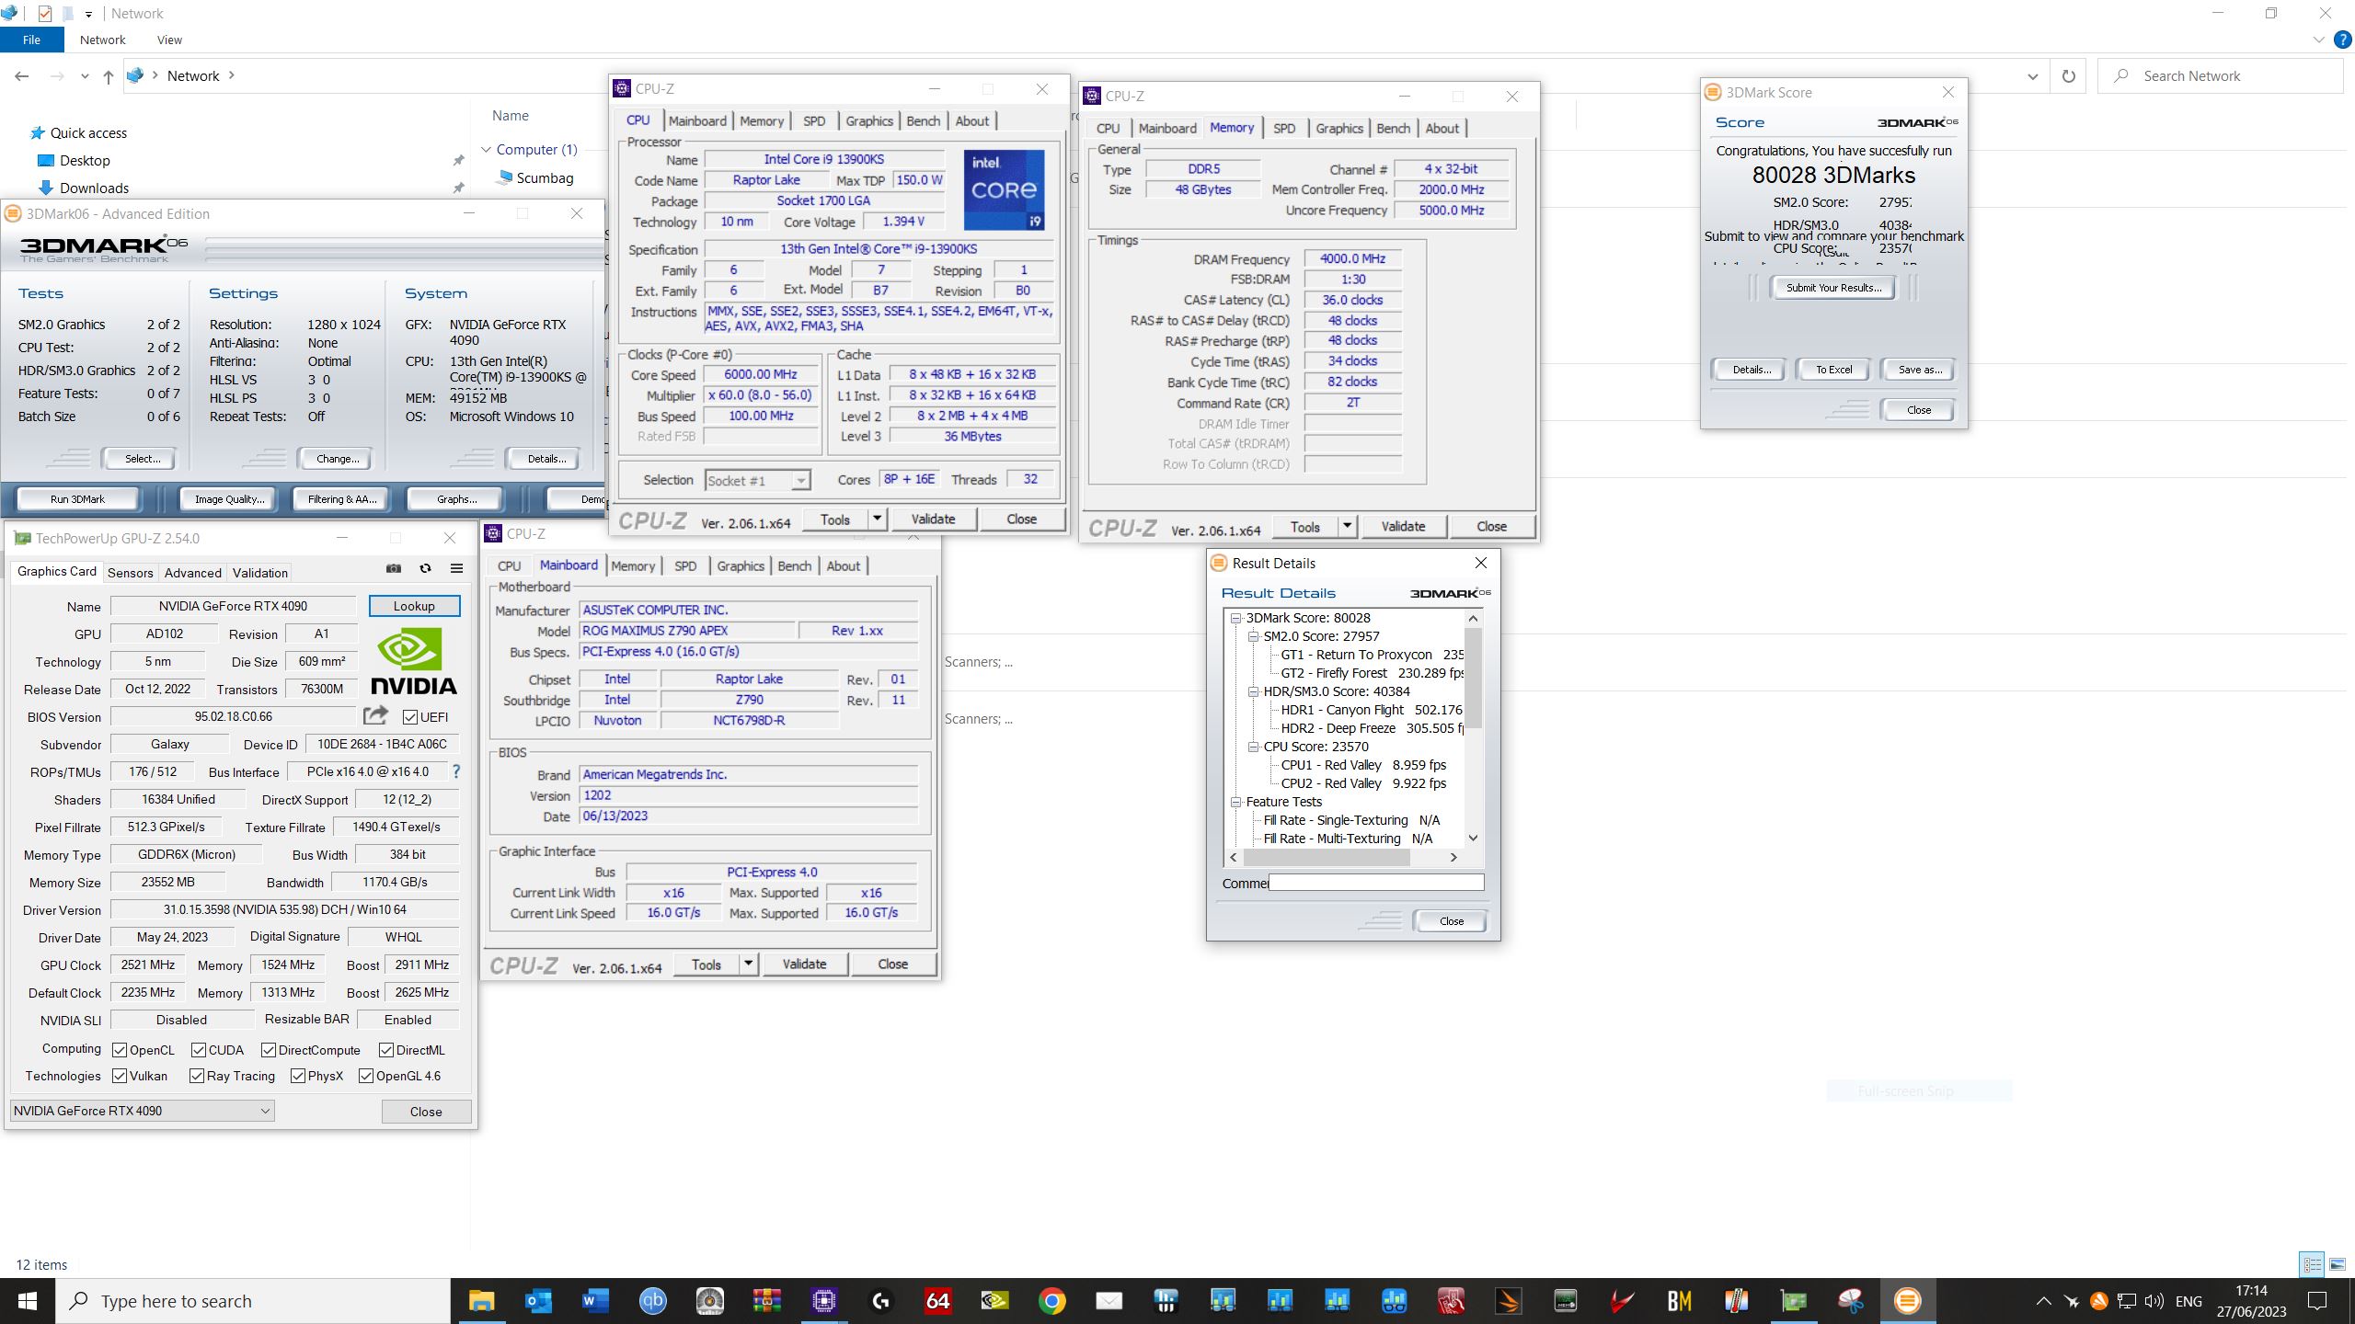Toggle the DirectCompute checkbox
The image size is (2355, 1324).
[269, 1050]
